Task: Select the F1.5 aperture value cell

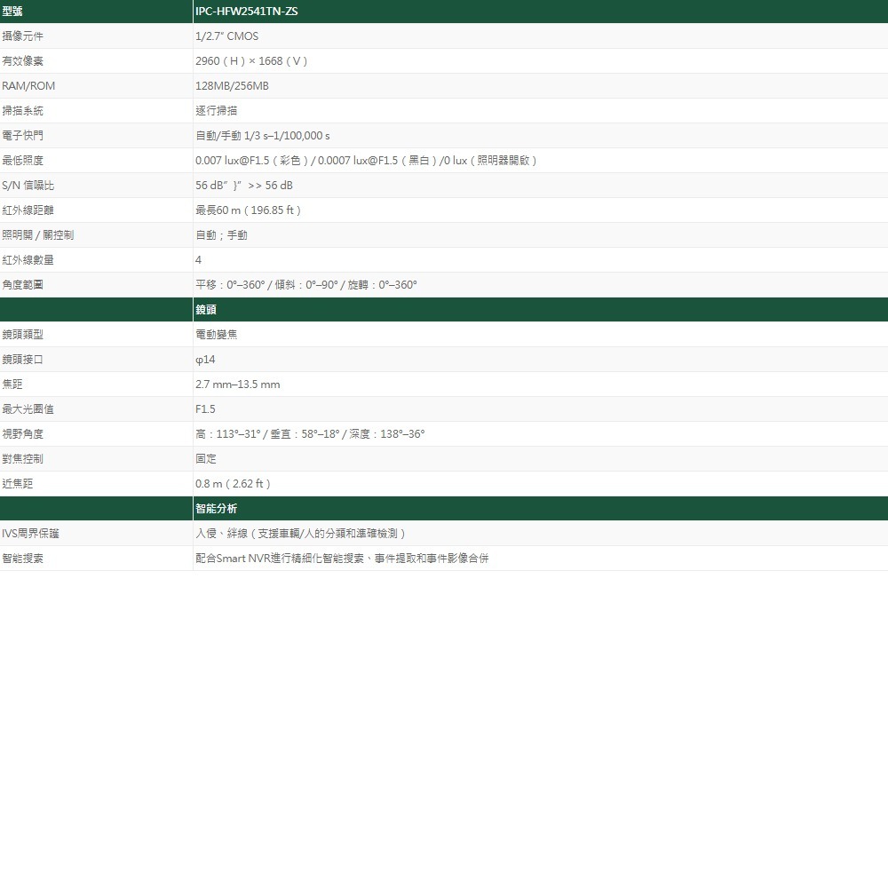Action: click(204, 408)
